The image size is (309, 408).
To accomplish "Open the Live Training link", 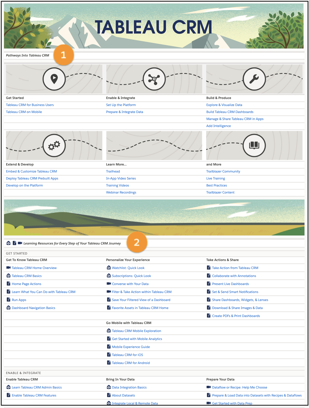I will (x=216, y=178).
